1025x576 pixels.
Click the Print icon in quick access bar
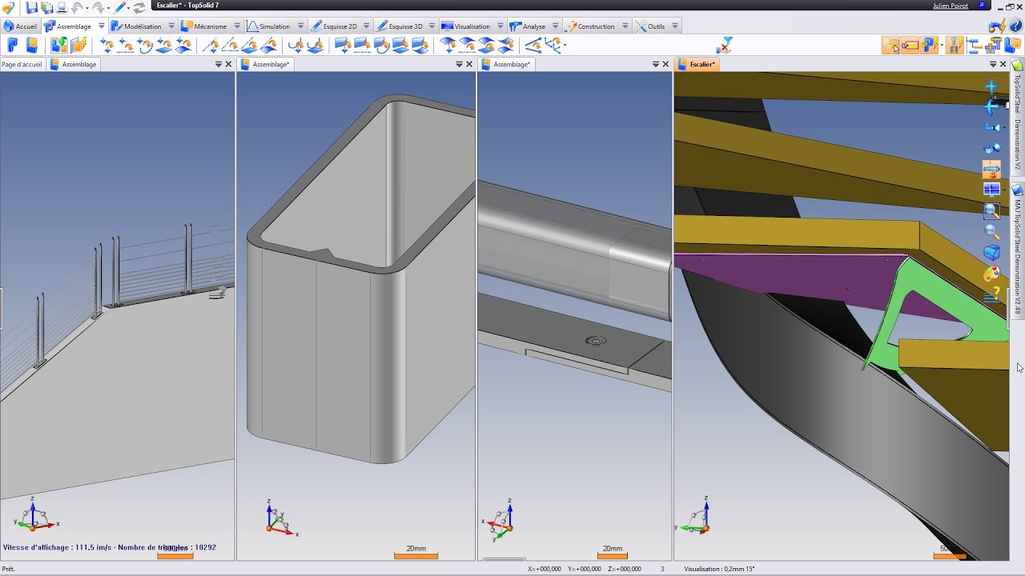pos(61,7)
